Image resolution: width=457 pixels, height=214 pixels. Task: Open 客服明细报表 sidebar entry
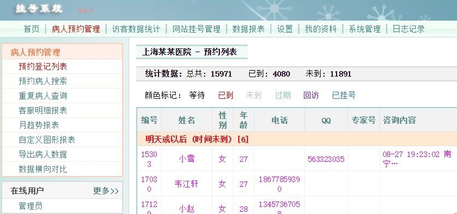point(43,110)
